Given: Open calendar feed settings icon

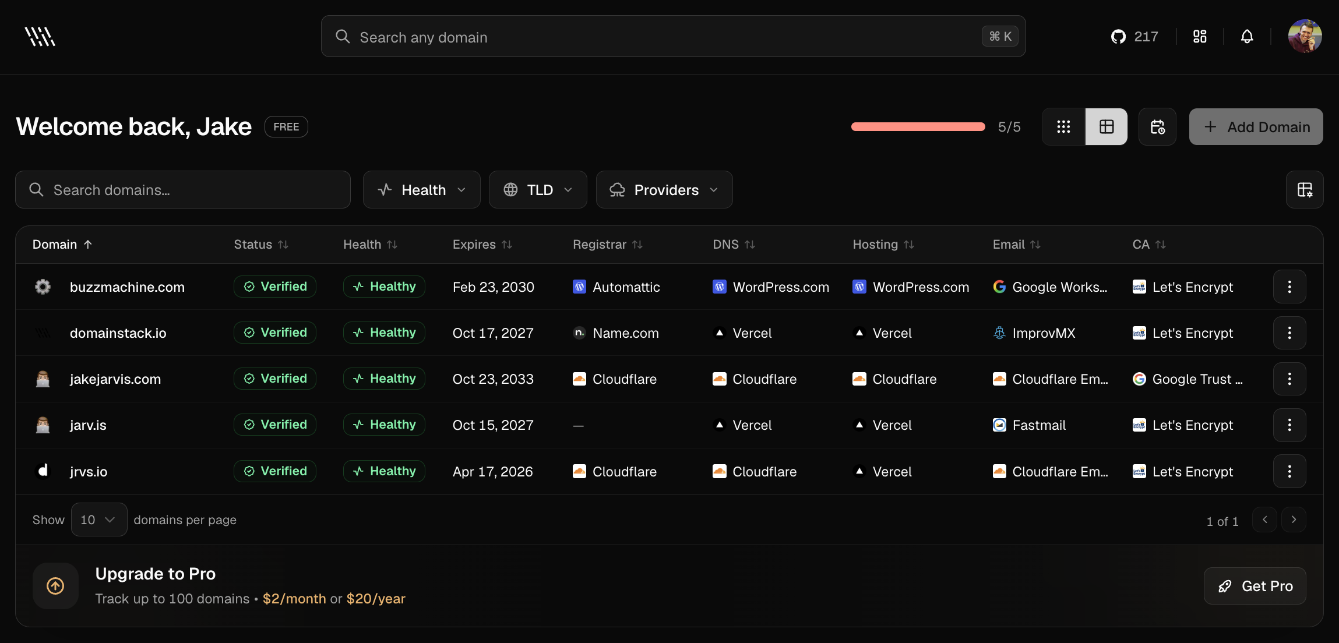Looking at the screenshot, I should tap(1157, 127).
